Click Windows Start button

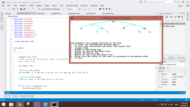click(3, 104)
